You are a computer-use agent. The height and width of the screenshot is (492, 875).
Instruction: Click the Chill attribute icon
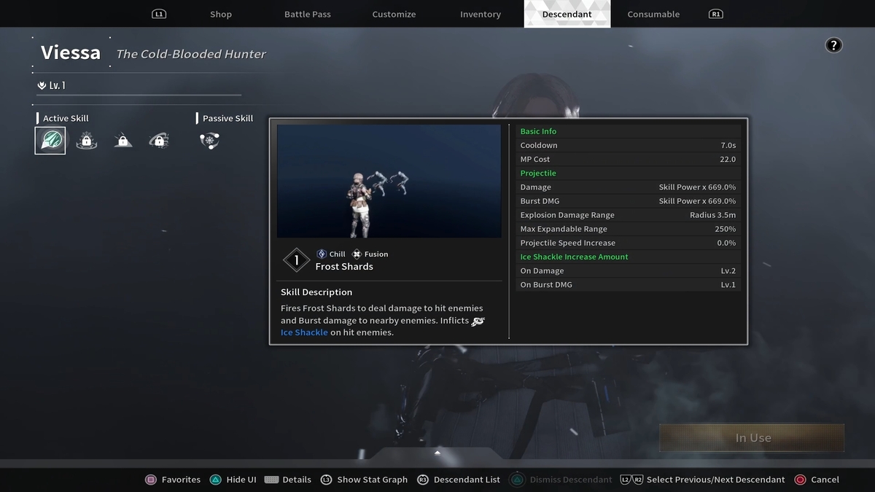[x=322, y=254]
